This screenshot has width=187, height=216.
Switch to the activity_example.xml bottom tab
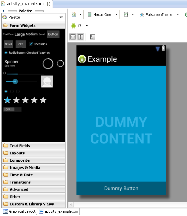[x=59, y=211]
